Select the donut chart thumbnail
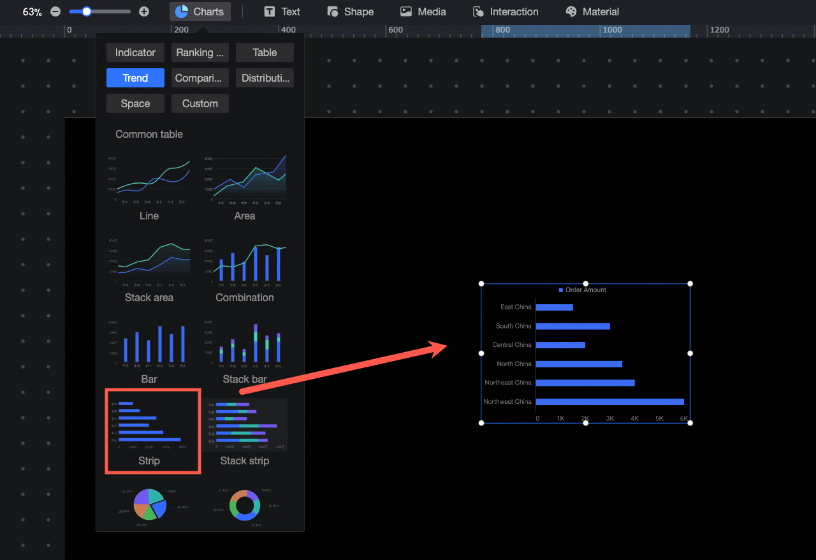Image resolution: width=816 pixels, height=560 pixels. coord(245,506)
